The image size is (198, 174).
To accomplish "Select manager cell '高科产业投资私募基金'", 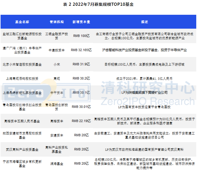I will pyautogui.click(x=56, y=150).
